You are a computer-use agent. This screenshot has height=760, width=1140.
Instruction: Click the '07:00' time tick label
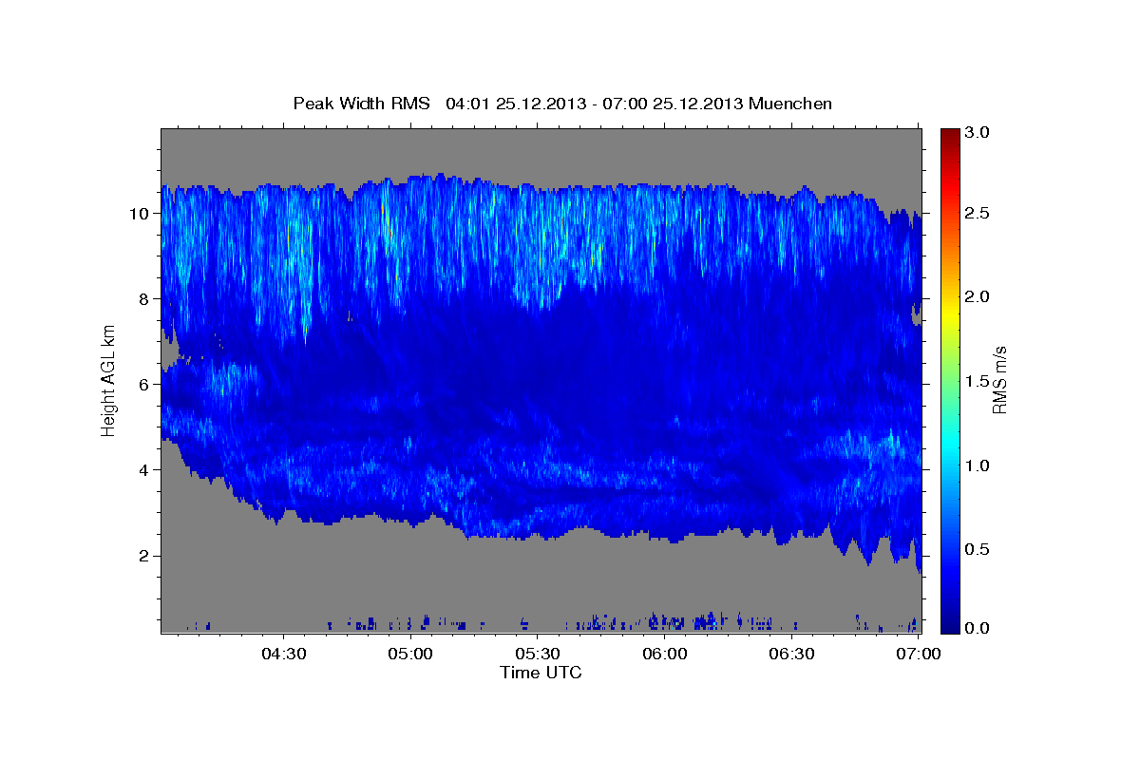[x=919, y=654]
